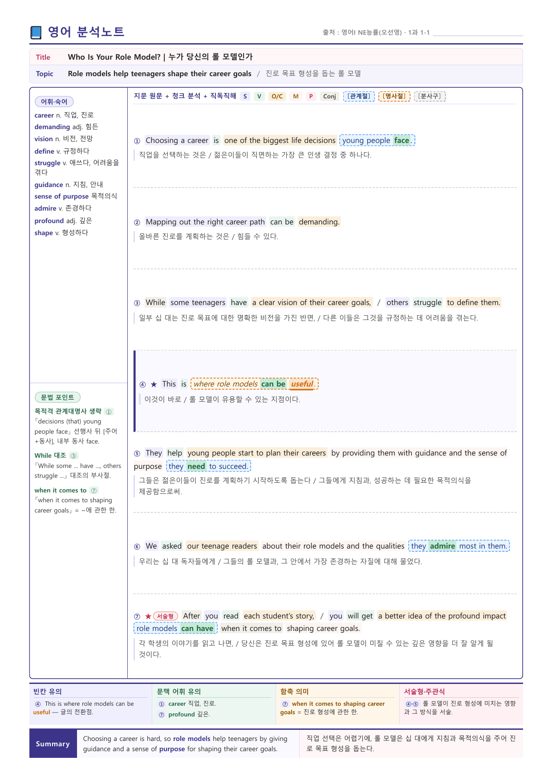
Task: Click vocabulary entry admire v. 존경하다
Action: (63, 208)
